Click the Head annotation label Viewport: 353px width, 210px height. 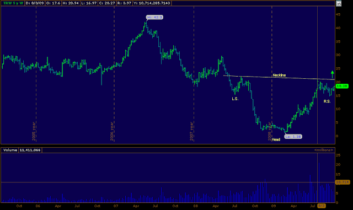pos(276,139)
